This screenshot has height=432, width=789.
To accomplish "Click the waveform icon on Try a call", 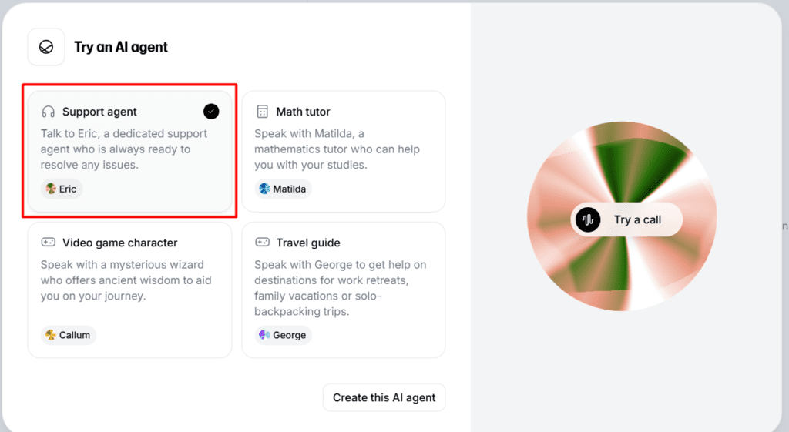I will click(x=589, y=219).
